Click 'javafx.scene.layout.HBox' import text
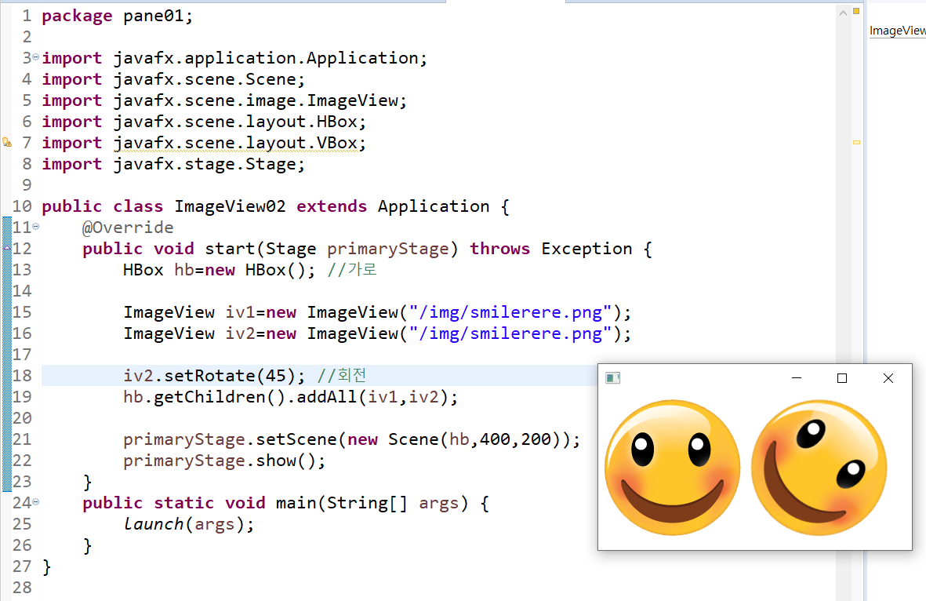Screen dimensions: 926x601 [235, 122]
